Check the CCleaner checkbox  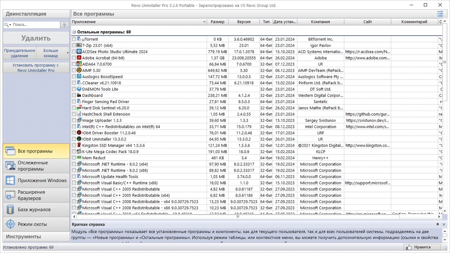point(74,83)
